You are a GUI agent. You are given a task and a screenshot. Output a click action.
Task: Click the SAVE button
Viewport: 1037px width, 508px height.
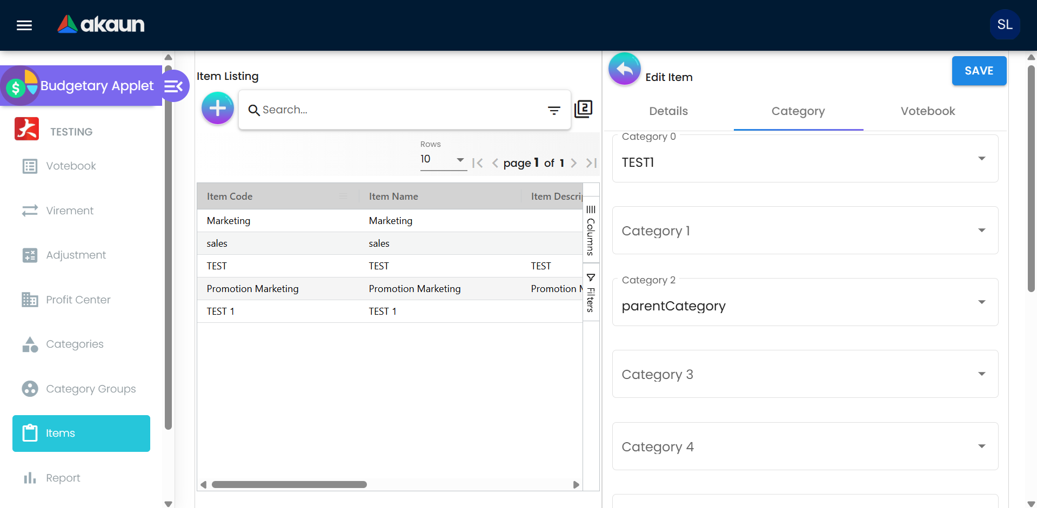coord(979,71)
